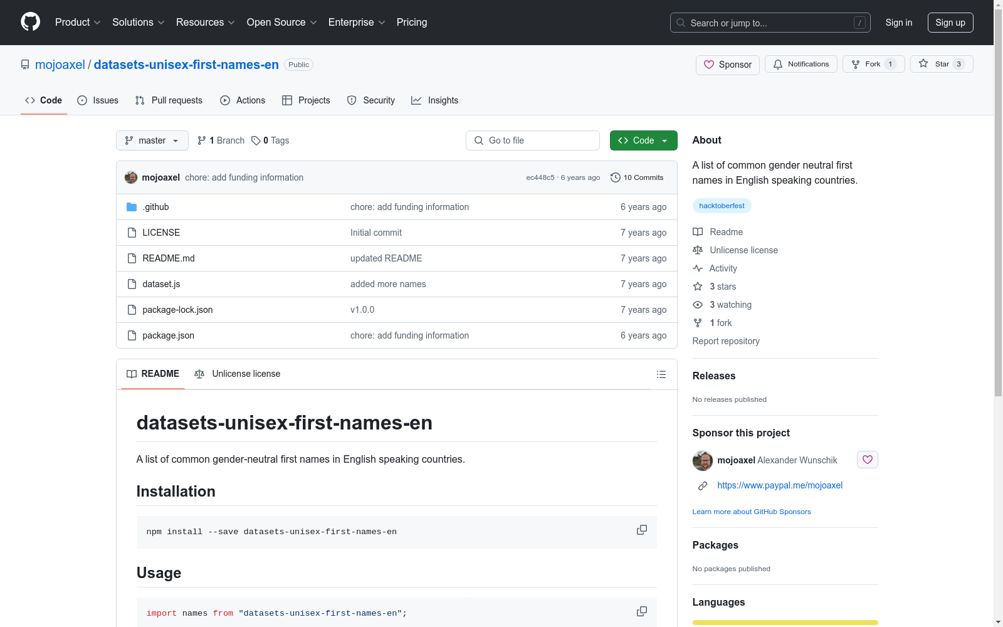Screen dimensions: 1003x627
Task: Click the Pricing link
Action: tap(412, 23)
